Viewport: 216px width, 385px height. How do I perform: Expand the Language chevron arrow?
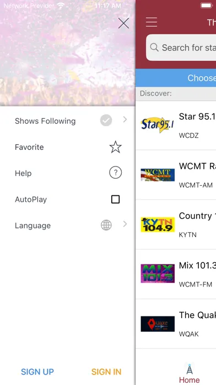125,224
